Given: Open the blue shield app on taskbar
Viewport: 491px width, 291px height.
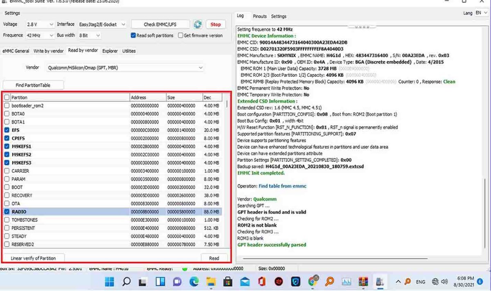Looking at the screenshot, I should click(x=295, y=282).
